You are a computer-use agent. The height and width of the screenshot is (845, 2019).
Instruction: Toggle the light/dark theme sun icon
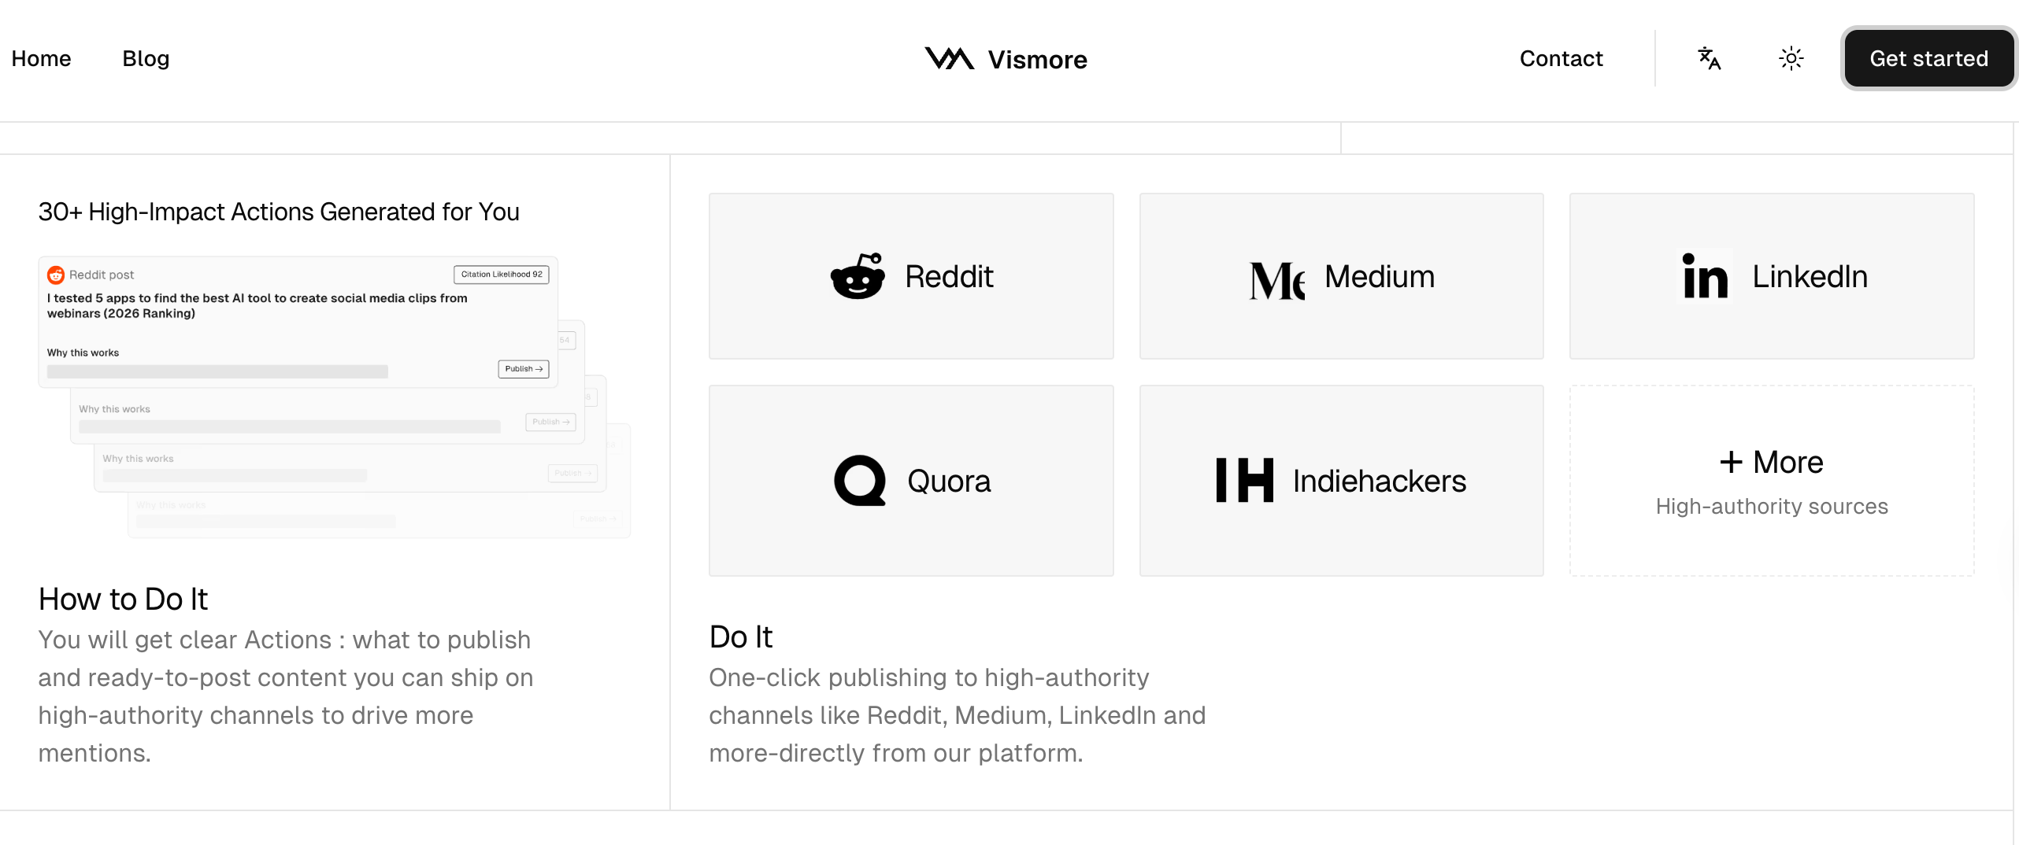1791,59
